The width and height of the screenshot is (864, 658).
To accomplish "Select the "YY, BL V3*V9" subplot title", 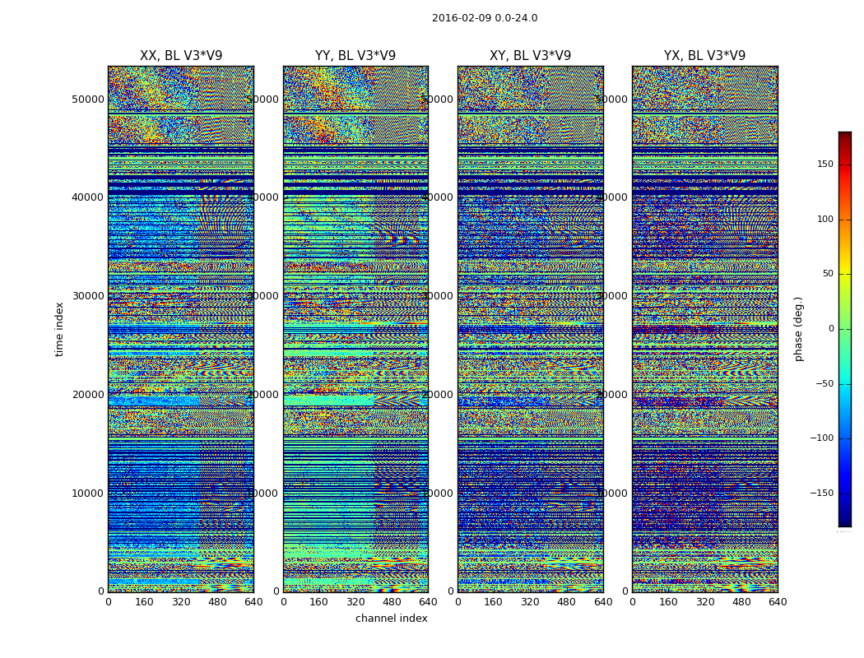I will [355, 56].
